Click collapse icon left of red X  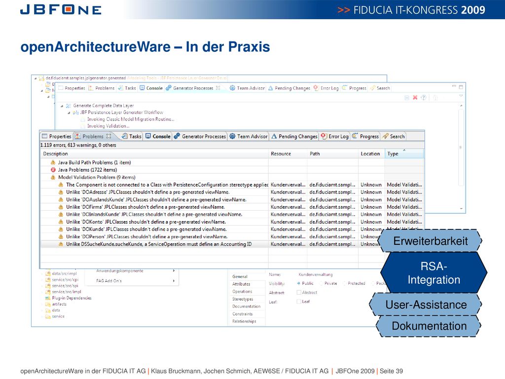coord(407,97)
